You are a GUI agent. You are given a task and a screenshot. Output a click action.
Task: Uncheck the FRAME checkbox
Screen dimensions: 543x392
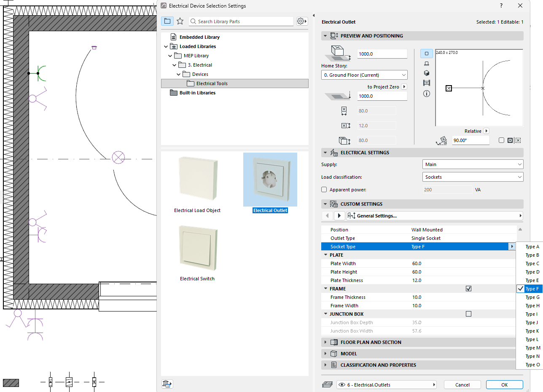point(468,289)
